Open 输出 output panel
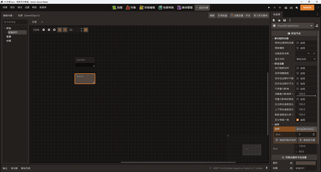This screenshot has width=321, height=172. [x=5, y=168]
